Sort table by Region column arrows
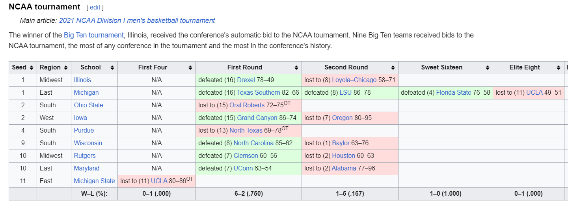568x204 pixels. point(66,67)
